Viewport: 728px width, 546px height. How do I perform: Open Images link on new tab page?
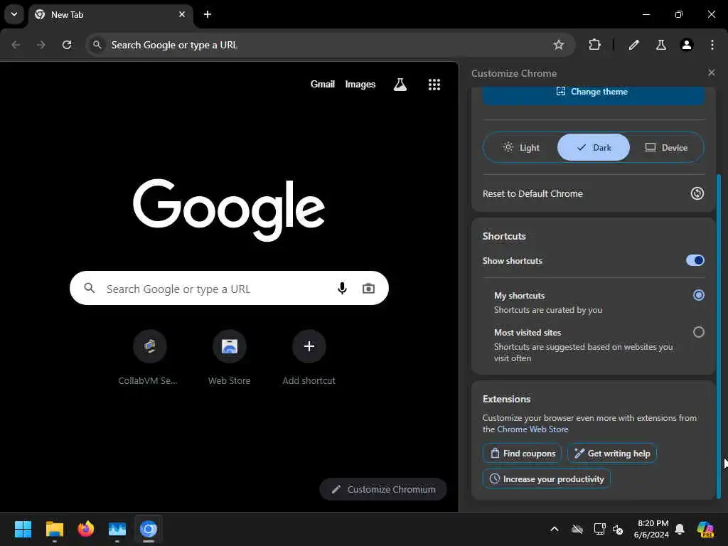coord(360,84)
